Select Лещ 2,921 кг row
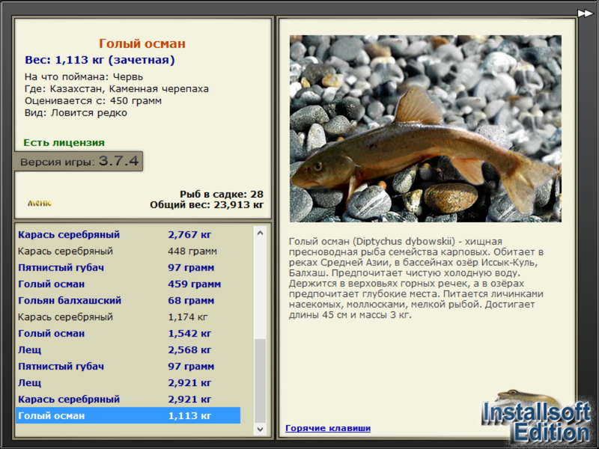Screen dimensions: 599x449 [x=128, y=382]
